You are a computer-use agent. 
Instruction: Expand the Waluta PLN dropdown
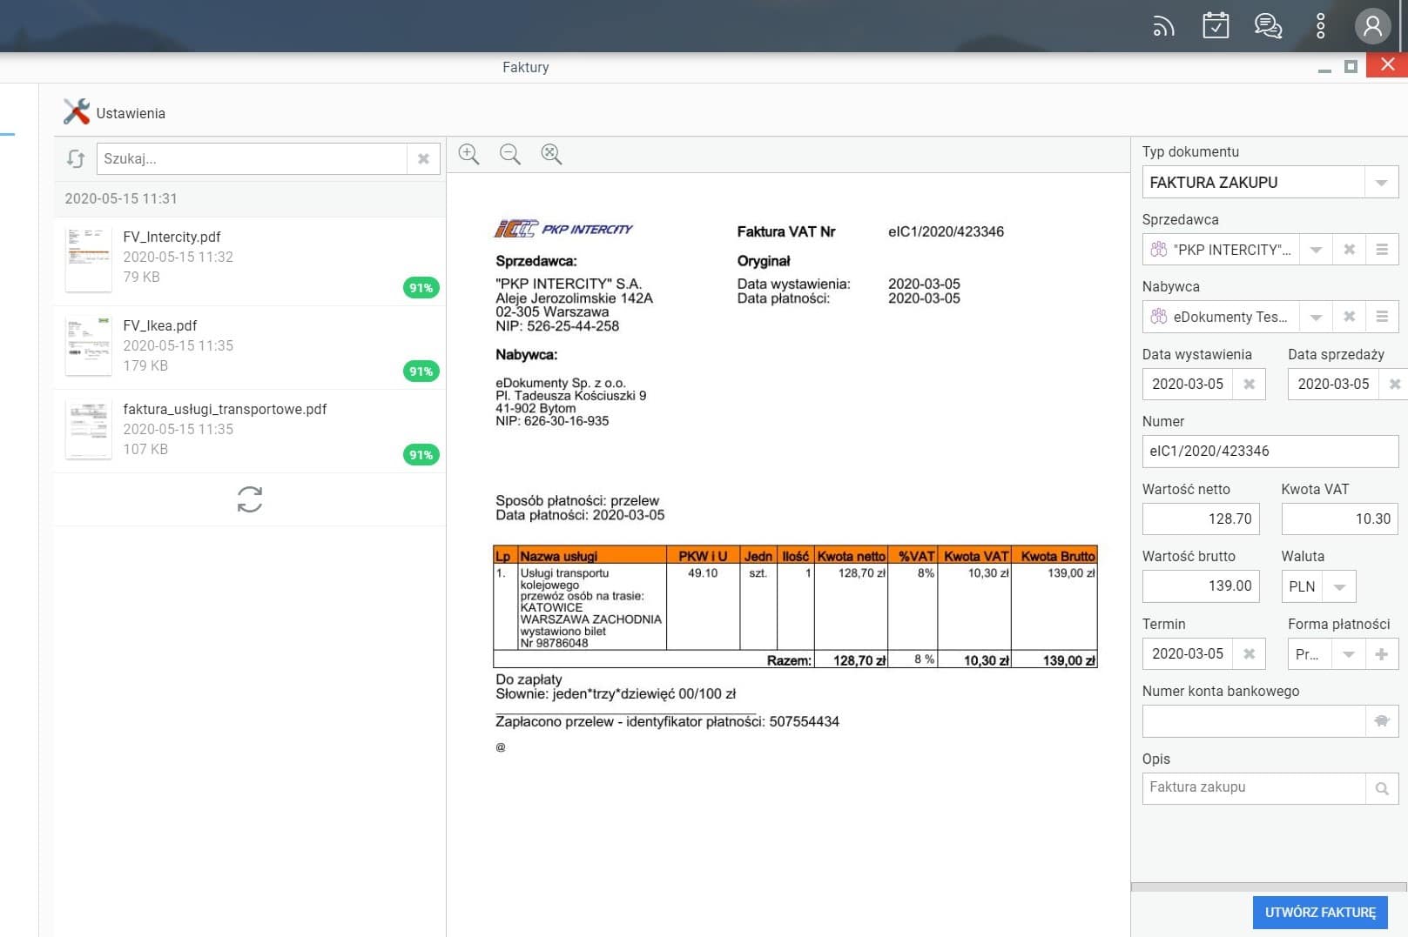[x=1339, y=586]
